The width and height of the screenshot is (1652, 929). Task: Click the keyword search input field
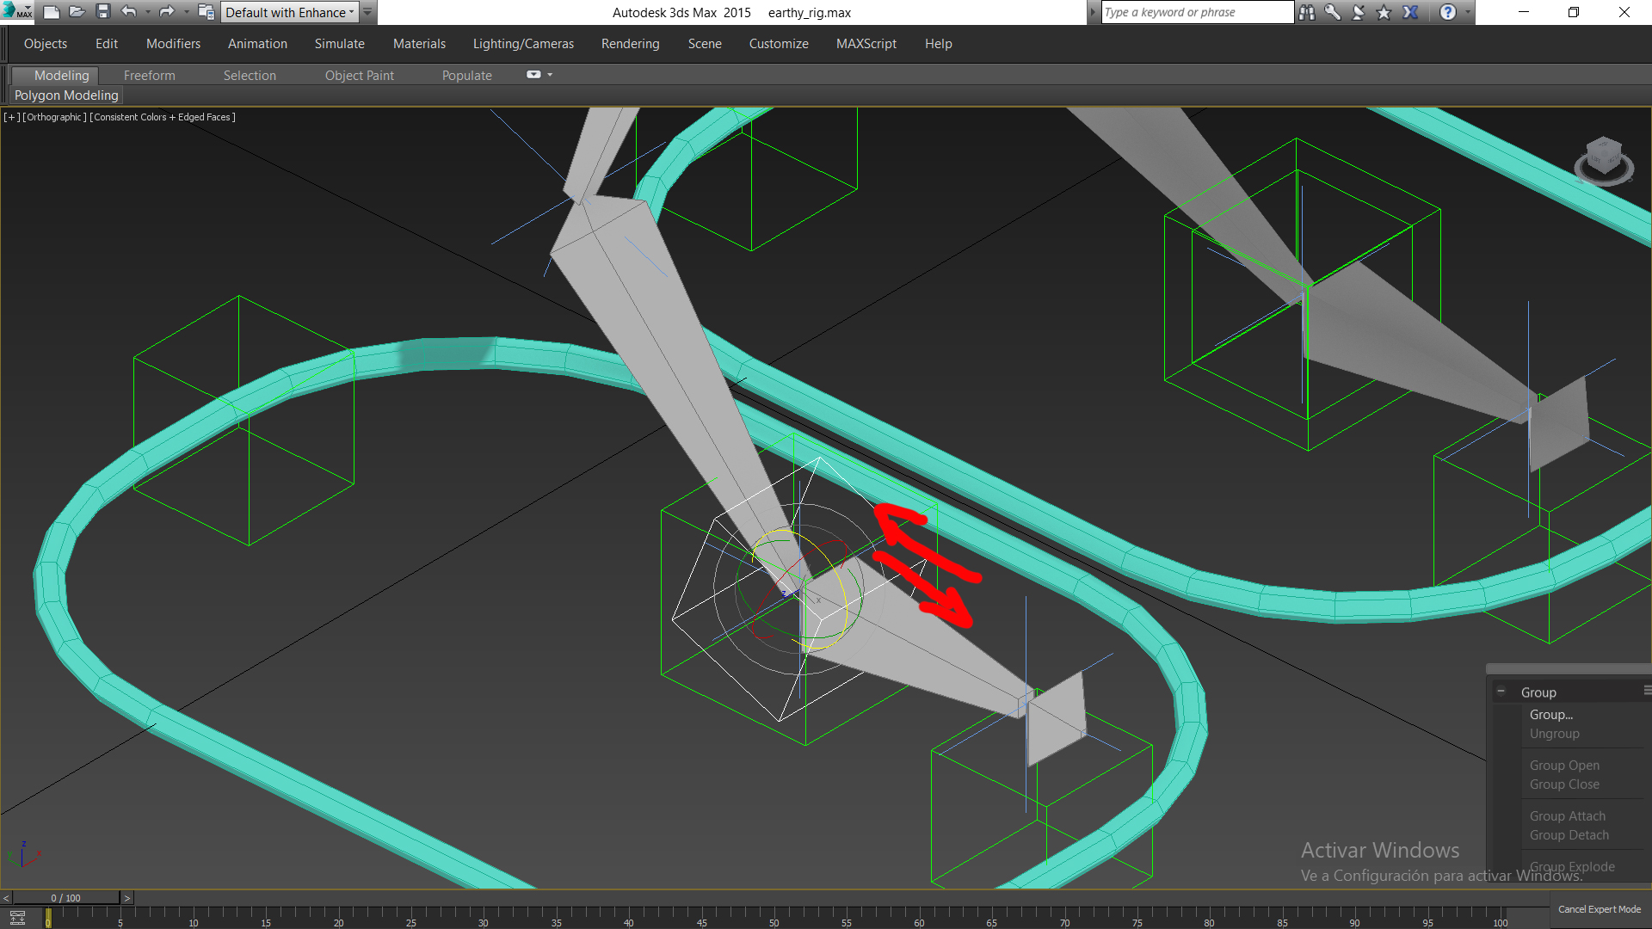click(1196, 12)
